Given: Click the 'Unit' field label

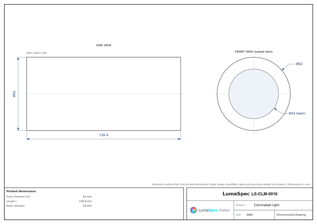Looking at the screenshot, I should coord(238,215).
